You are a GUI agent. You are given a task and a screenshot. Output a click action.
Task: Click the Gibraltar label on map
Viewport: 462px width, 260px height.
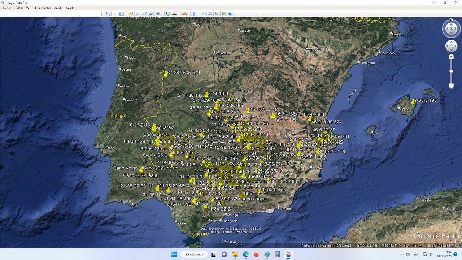[200, 234]
